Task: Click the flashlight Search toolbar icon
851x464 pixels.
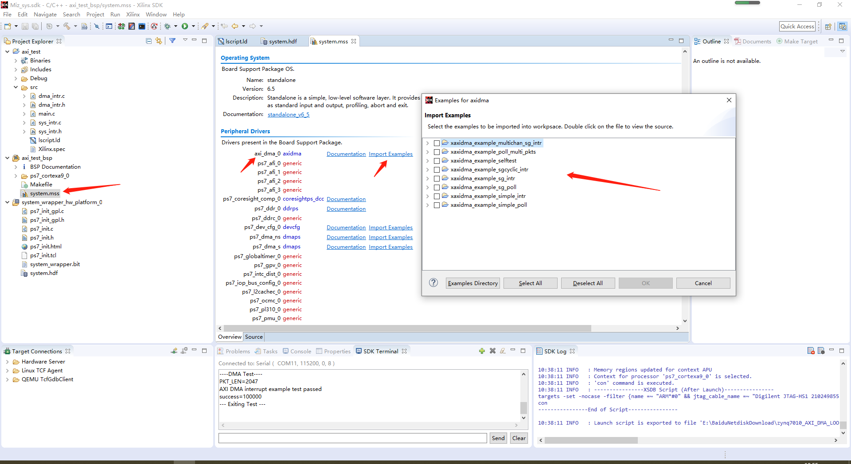Action: pos(205,27)
